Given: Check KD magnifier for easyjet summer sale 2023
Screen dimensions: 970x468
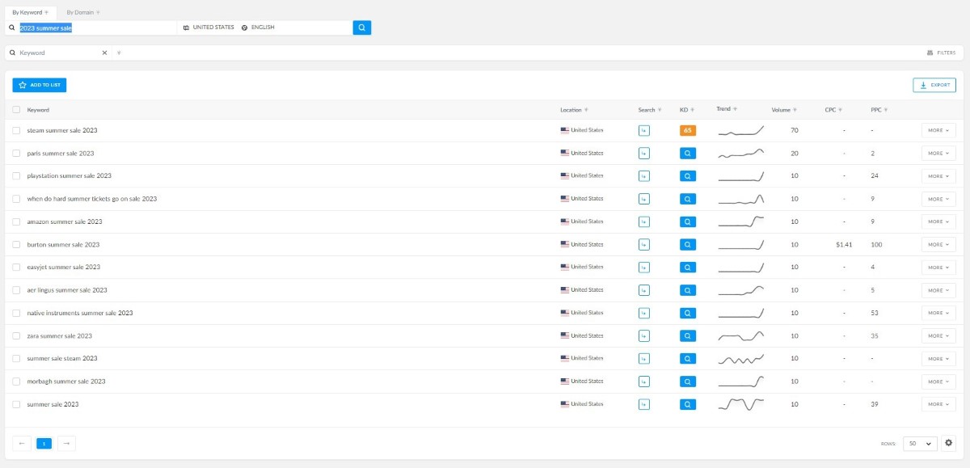Looking at the screenshot, I should [688, 267].
